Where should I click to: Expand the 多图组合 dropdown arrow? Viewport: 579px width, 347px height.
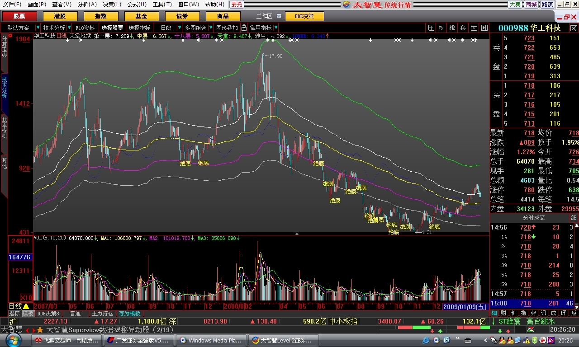(210, 28)
